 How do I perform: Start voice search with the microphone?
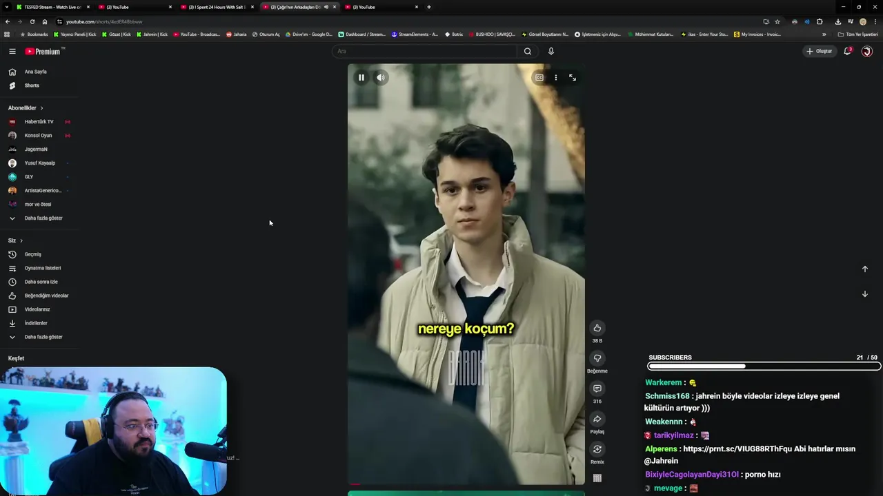tap(550, 51)
